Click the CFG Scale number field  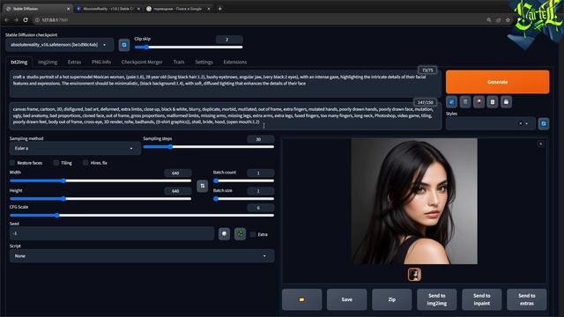pyautogui.click(x=261, y=208)
